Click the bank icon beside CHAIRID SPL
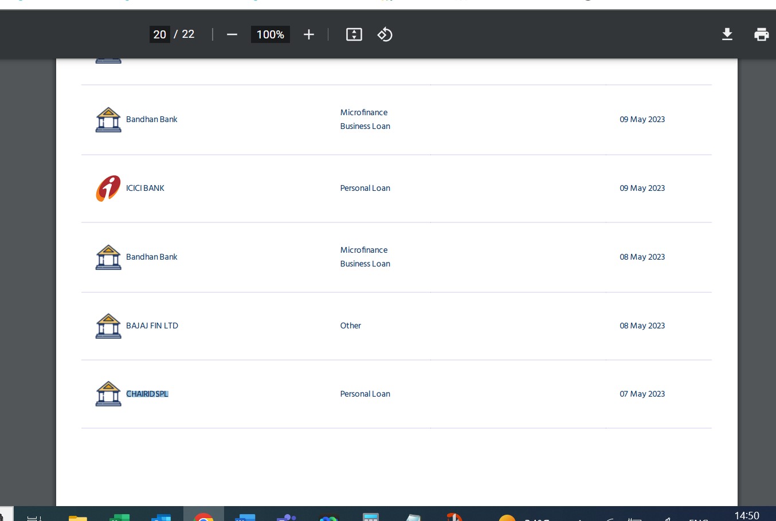The image size is (776, 521). click(x=108, y=394)
